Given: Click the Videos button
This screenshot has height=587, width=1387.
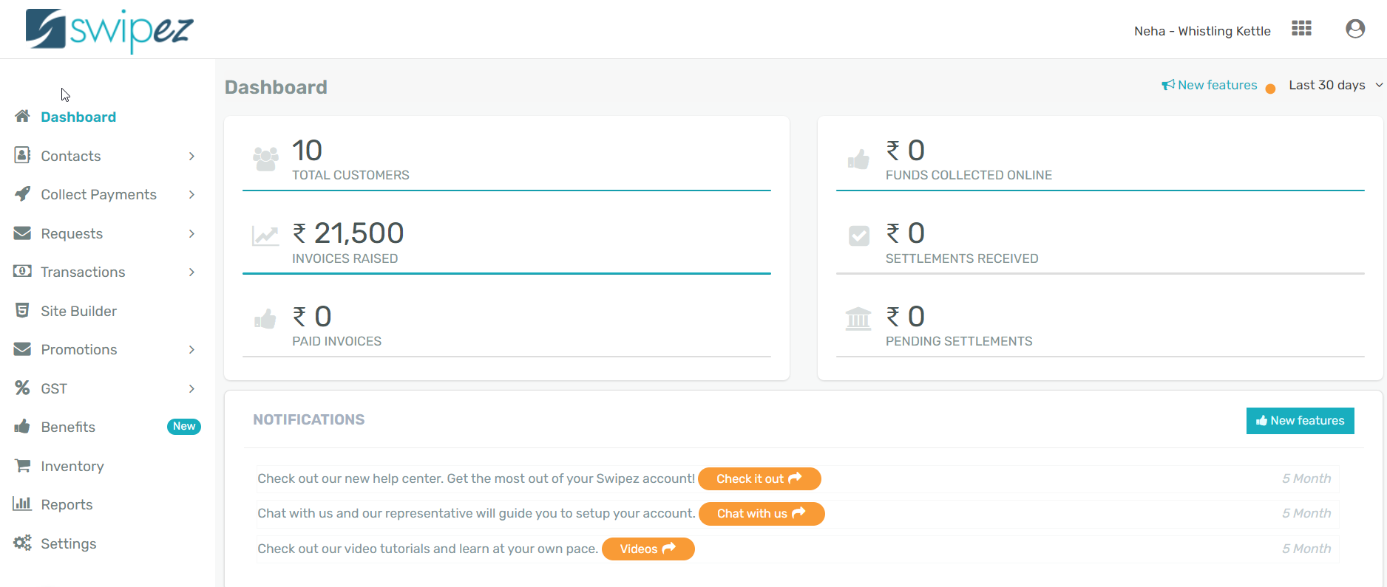Looking at the screenshot, I should point(648,549).
